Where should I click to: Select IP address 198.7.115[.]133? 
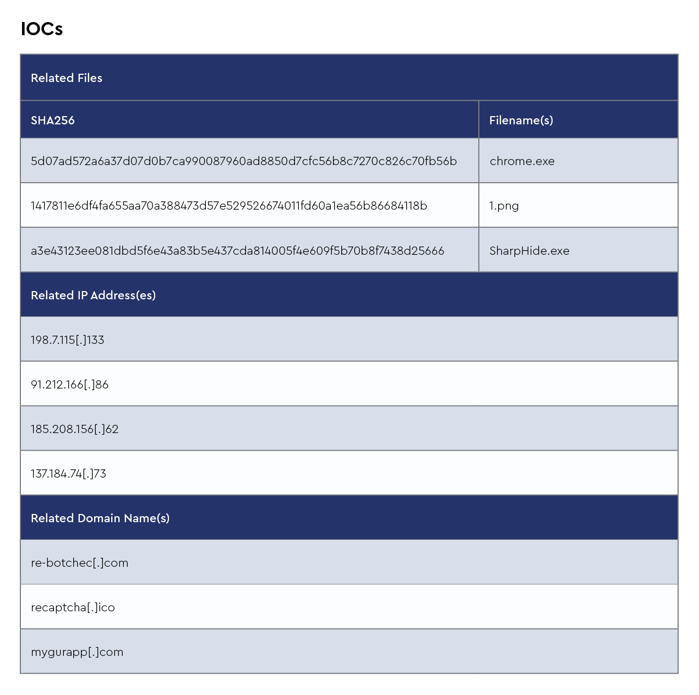pos(68,340)
